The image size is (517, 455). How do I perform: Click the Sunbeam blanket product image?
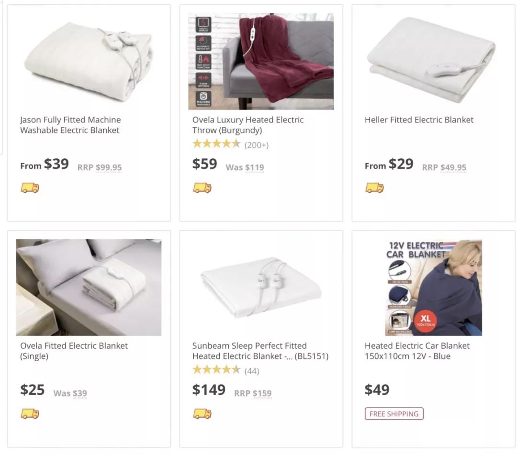(261, 287)
